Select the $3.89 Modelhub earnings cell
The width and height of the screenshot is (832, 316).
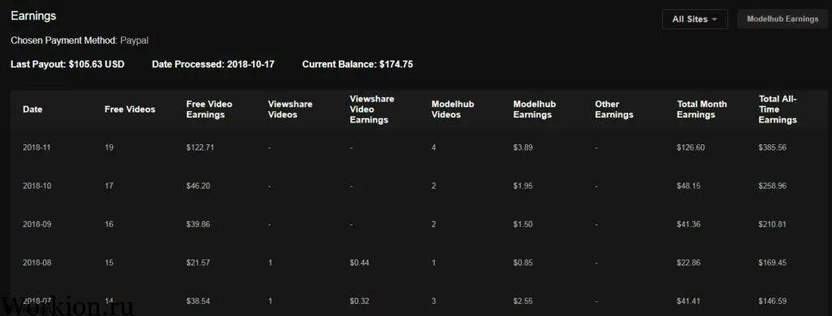(x=522, y=147)
